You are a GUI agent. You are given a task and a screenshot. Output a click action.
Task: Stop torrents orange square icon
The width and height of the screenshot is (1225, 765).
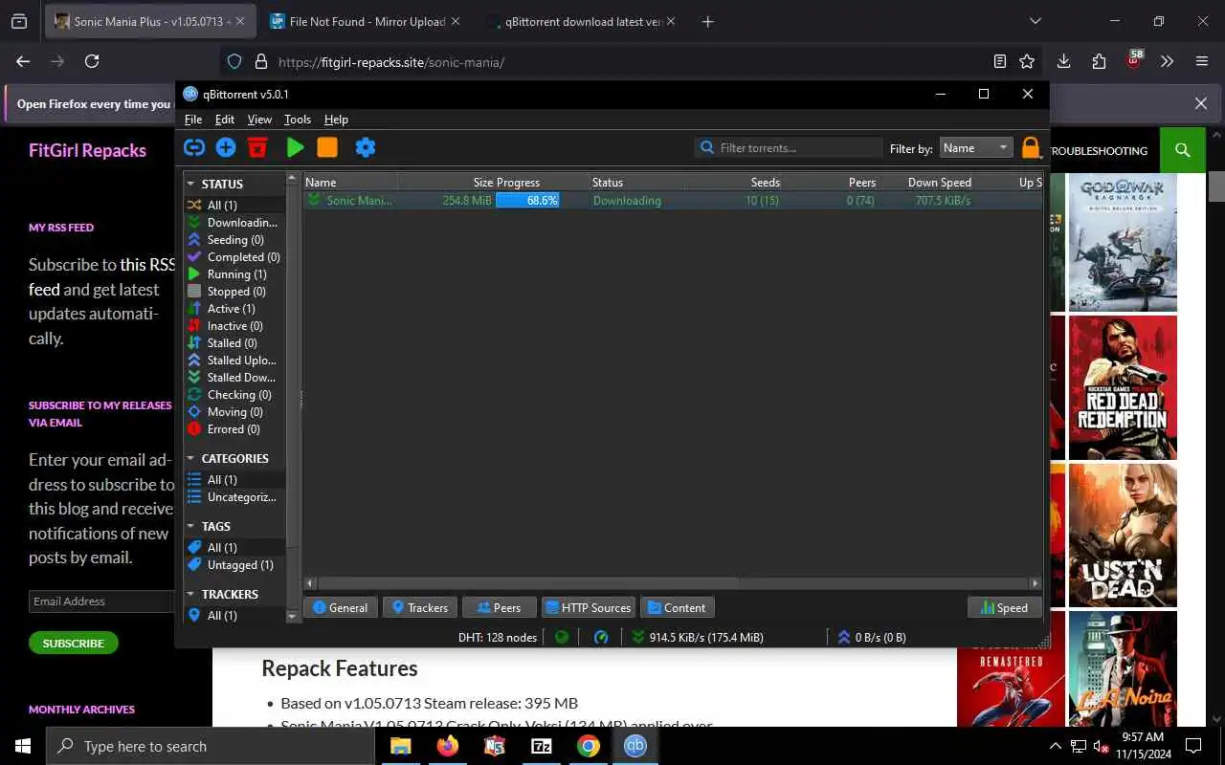click(x=327, y=147)
